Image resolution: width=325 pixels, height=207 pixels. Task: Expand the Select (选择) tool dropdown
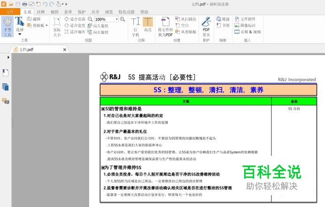pos(20,34)
